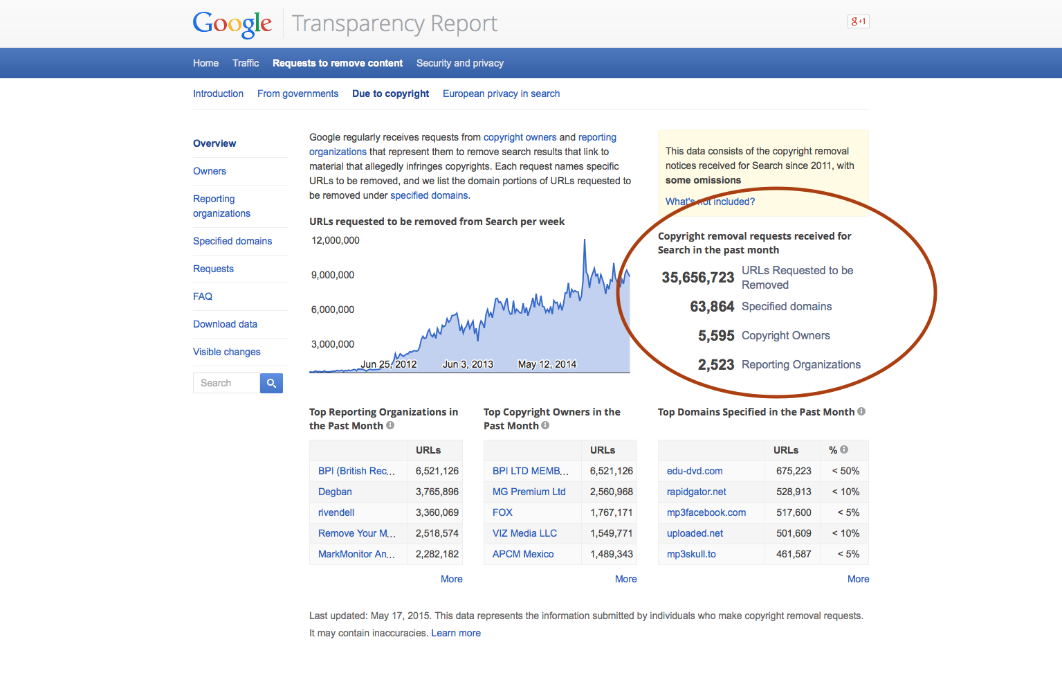Viewport: 1062px width, 689px height.
Task: Open the Traffic menu item
Action: point(246,63)
